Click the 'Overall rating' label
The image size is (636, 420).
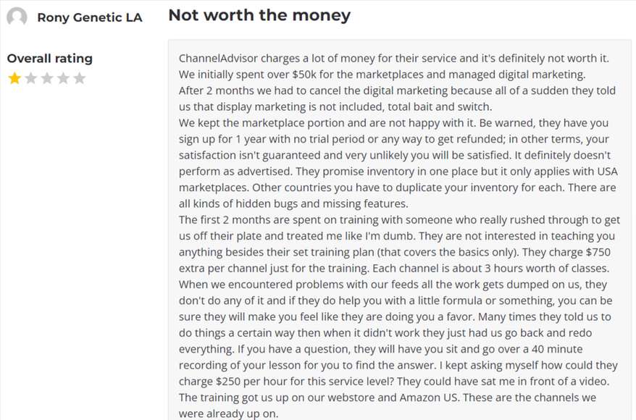50,59
